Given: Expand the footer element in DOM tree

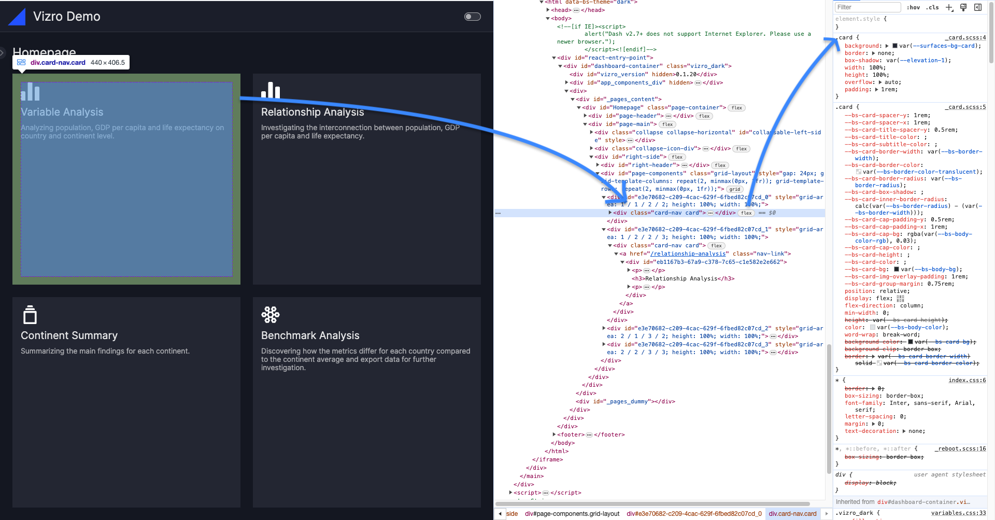Looking at the screenshot, I should click(555, 435).
